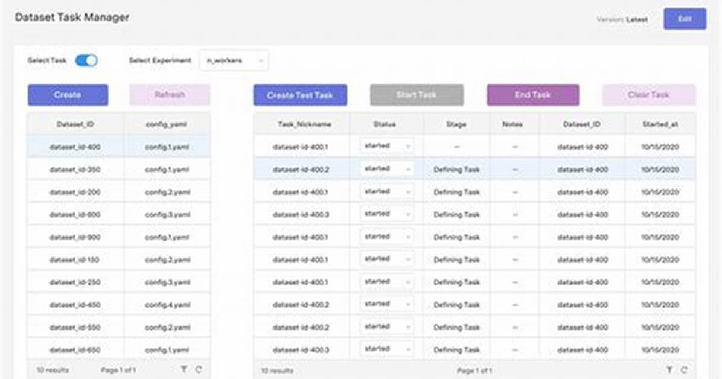722x379 pixels.
Task: Click Create Test Task button
Action: pos(300,95)
